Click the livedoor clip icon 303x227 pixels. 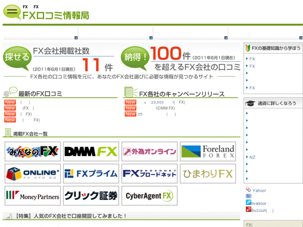coord(248,202)
